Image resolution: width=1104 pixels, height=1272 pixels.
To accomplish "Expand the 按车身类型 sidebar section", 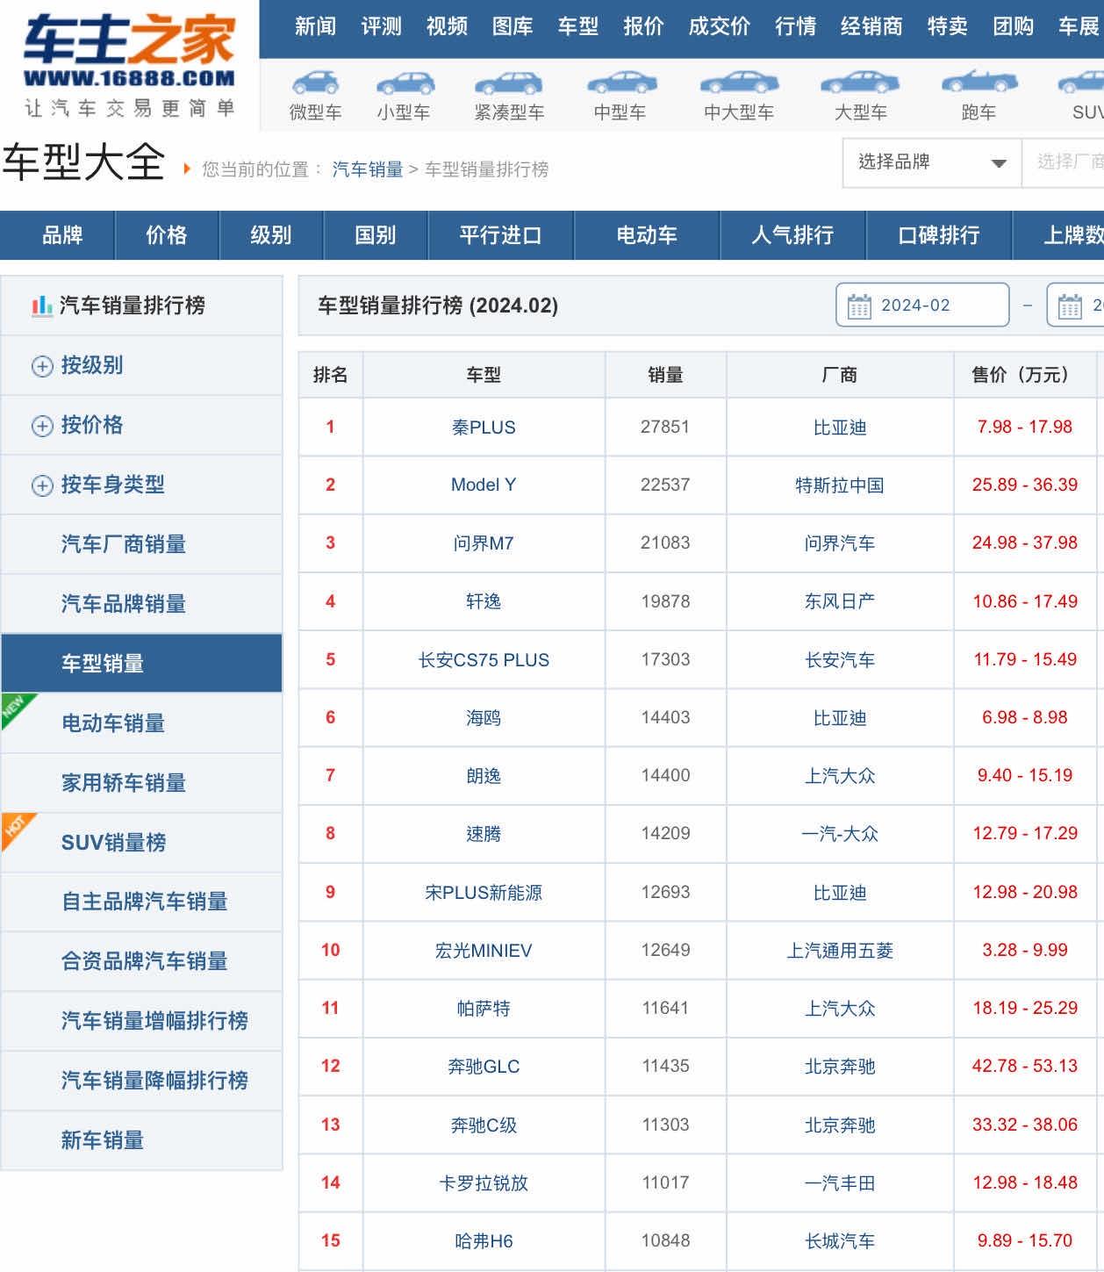I will tap(42, 485).
